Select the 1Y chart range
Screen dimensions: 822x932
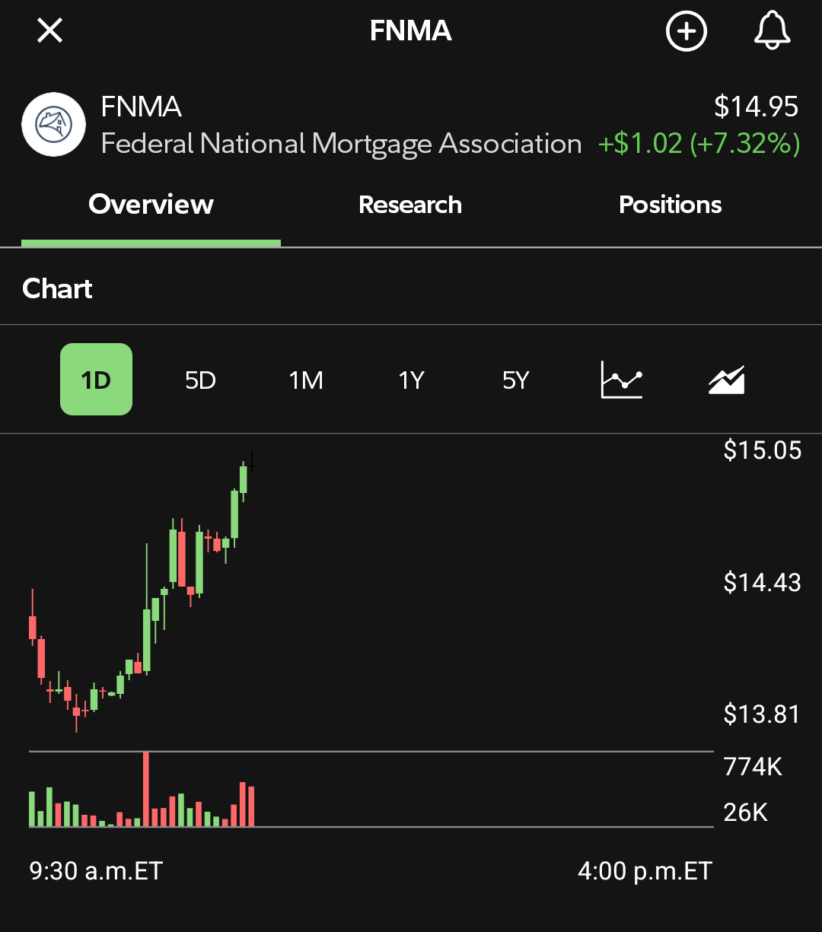click(x=411, y=380)
